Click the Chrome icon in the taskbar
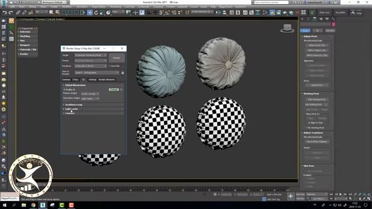This screenshot has width=372, height=209. pyautogui.click(x=33, y=205)
